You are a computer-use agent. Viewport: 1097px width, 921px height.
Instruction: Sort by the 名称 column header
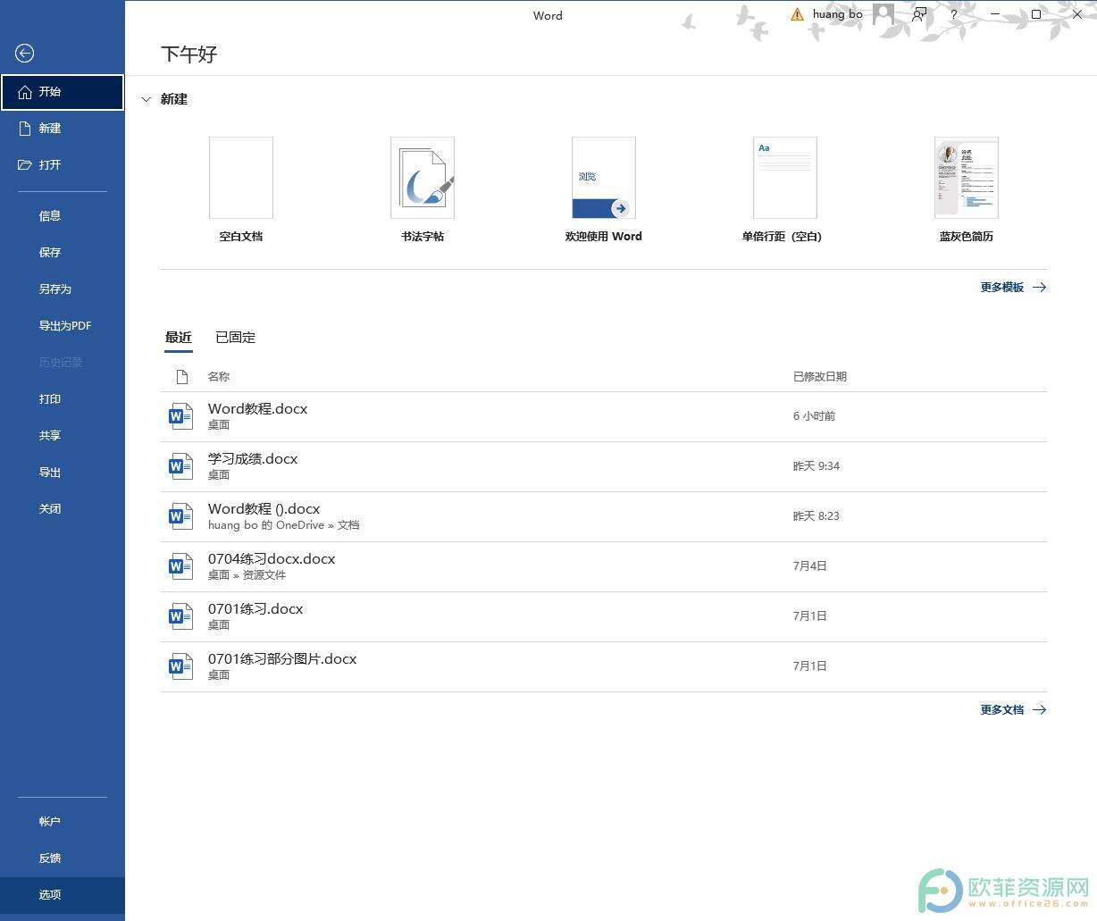point(219,377)
